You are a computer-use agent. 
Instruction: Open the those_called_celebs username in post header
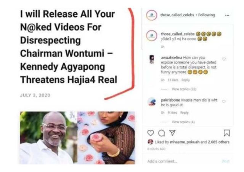coord(177,15)
